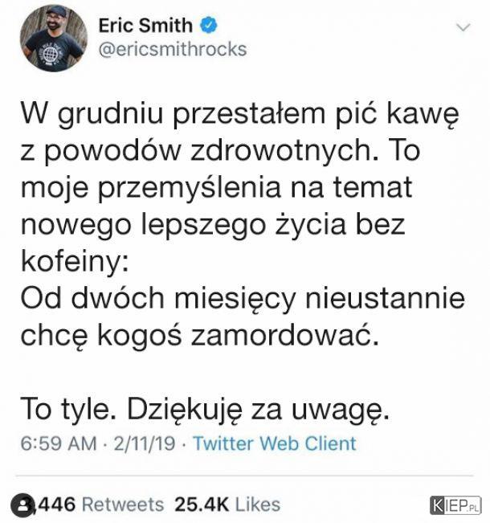Click the 2/11/19 tweet date
Viewport: 490px width, 523px height.
pos(145,443)
